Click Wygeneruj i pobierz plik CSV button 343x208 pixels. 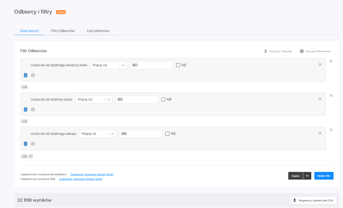coord(314,200)
